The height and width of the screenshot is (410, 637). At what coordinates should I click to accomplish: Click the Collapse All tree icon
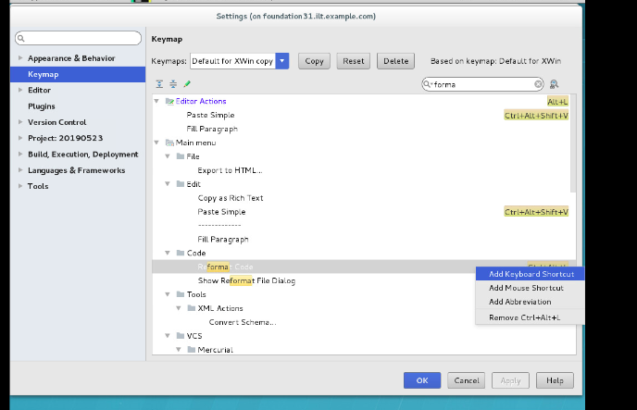coord(173,83)
